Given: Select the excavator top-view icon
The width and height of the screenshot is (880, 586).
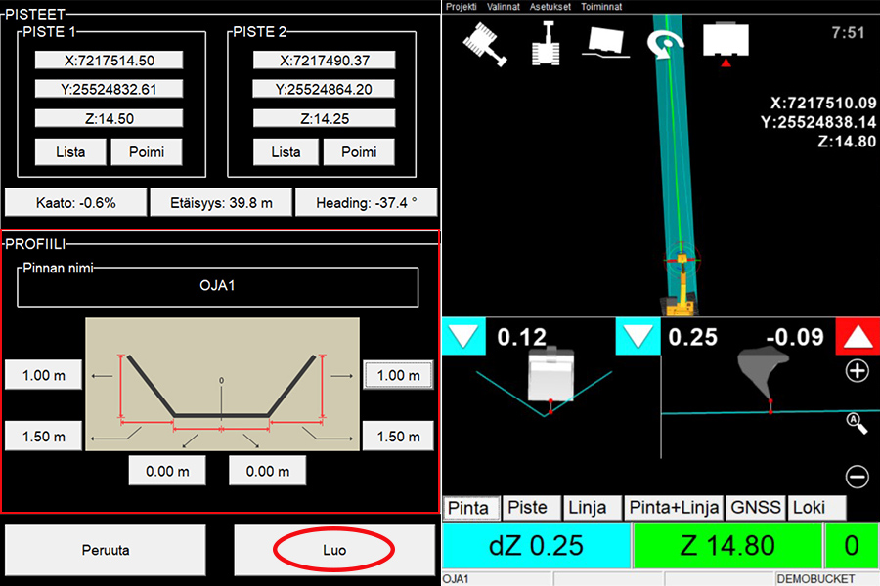Looking at the screenshot, I should [484, 42].
